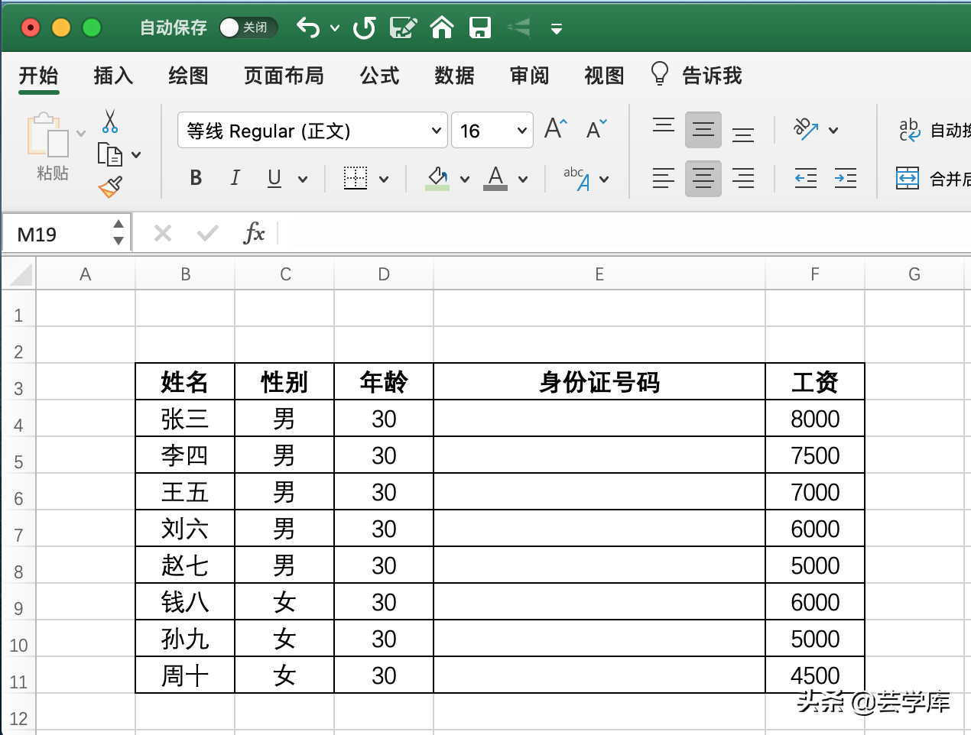Image resolution: width=971 pixels, height=735 pixels.
Task: Toggle Middle Align
Action: tap(703, 129)
